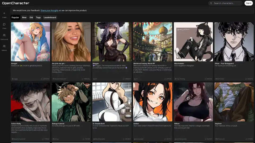Click the search magnifier icon

[x=211, y=3]
